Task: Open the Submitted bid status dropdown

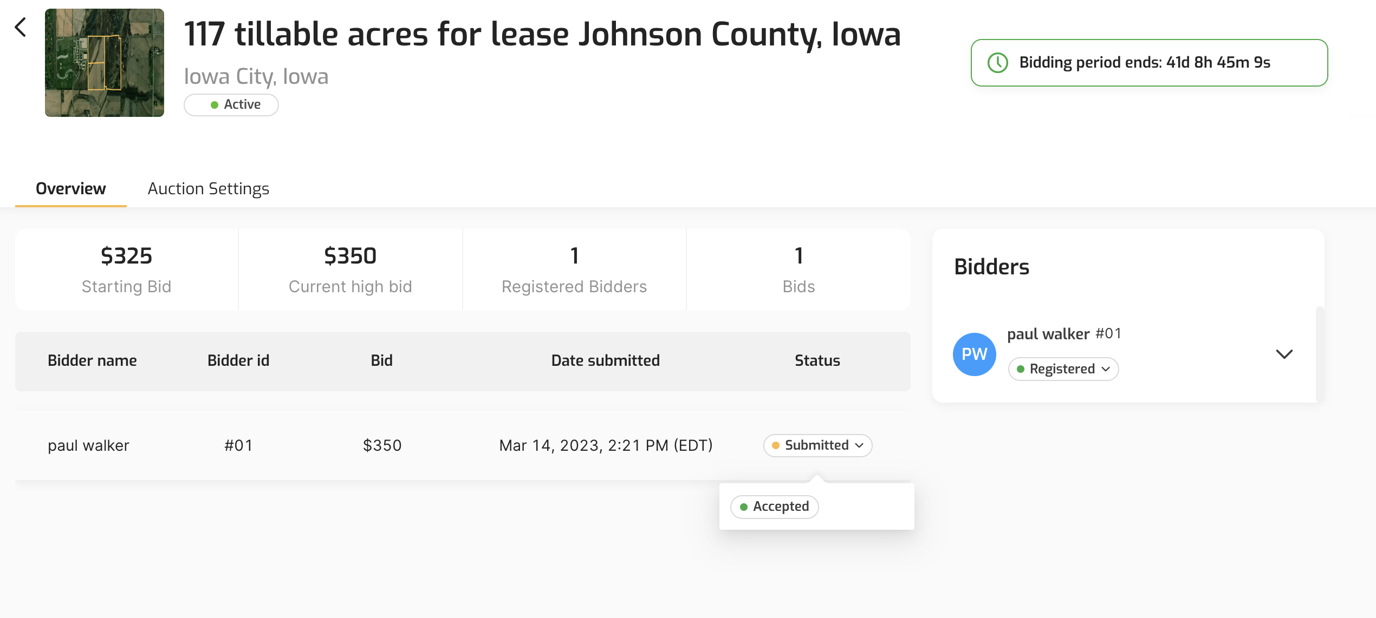Action: pyautogui.click(x=817, y=445)
